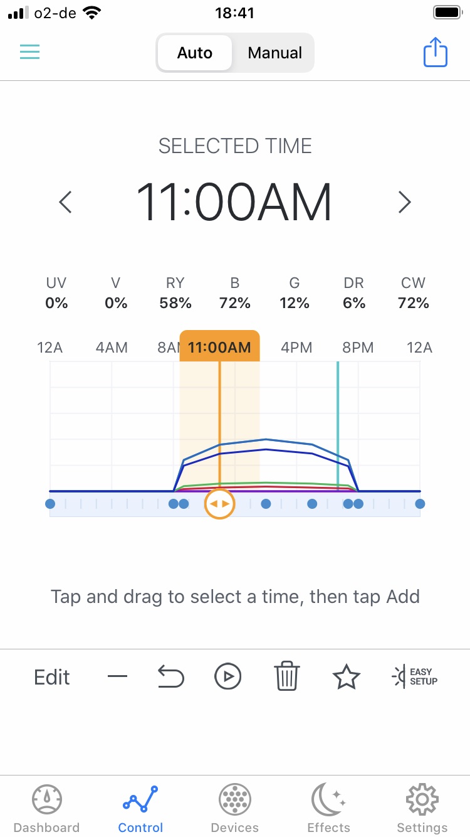Tap the star favorite icon
470x837 pixels.
coord(346,677)
